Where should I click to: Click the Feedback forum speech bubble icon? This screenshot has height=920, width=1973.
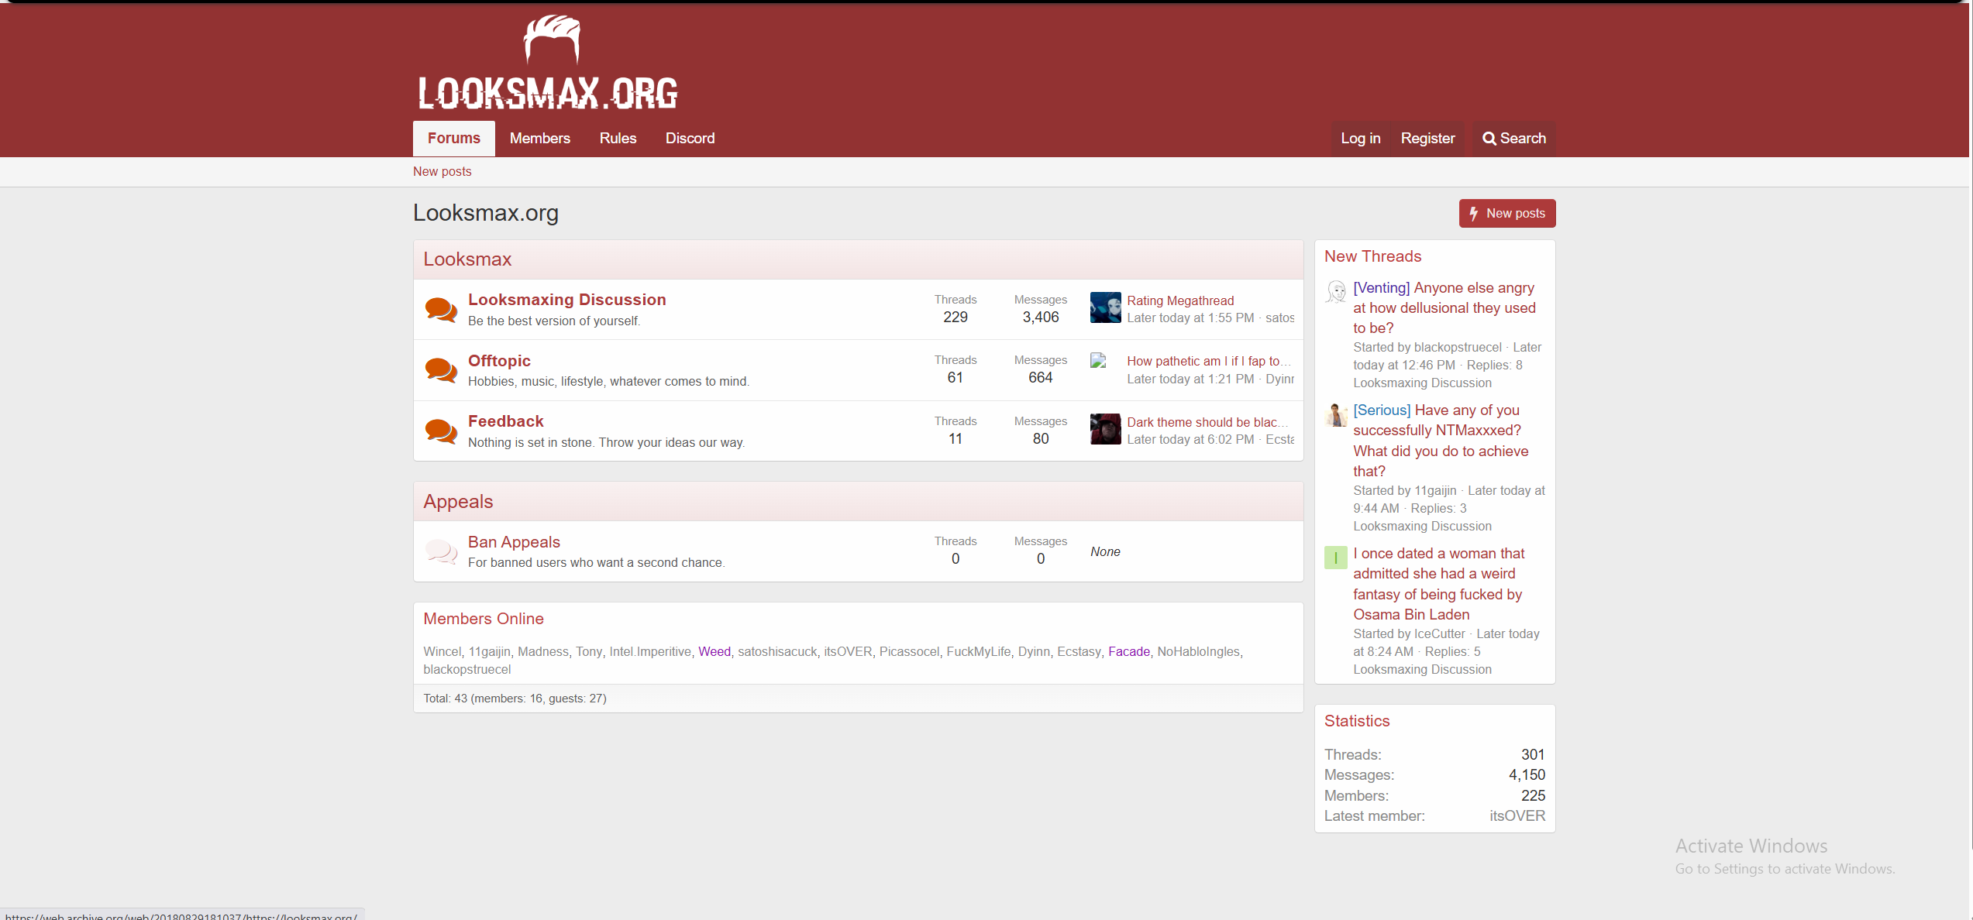(441, 431)
